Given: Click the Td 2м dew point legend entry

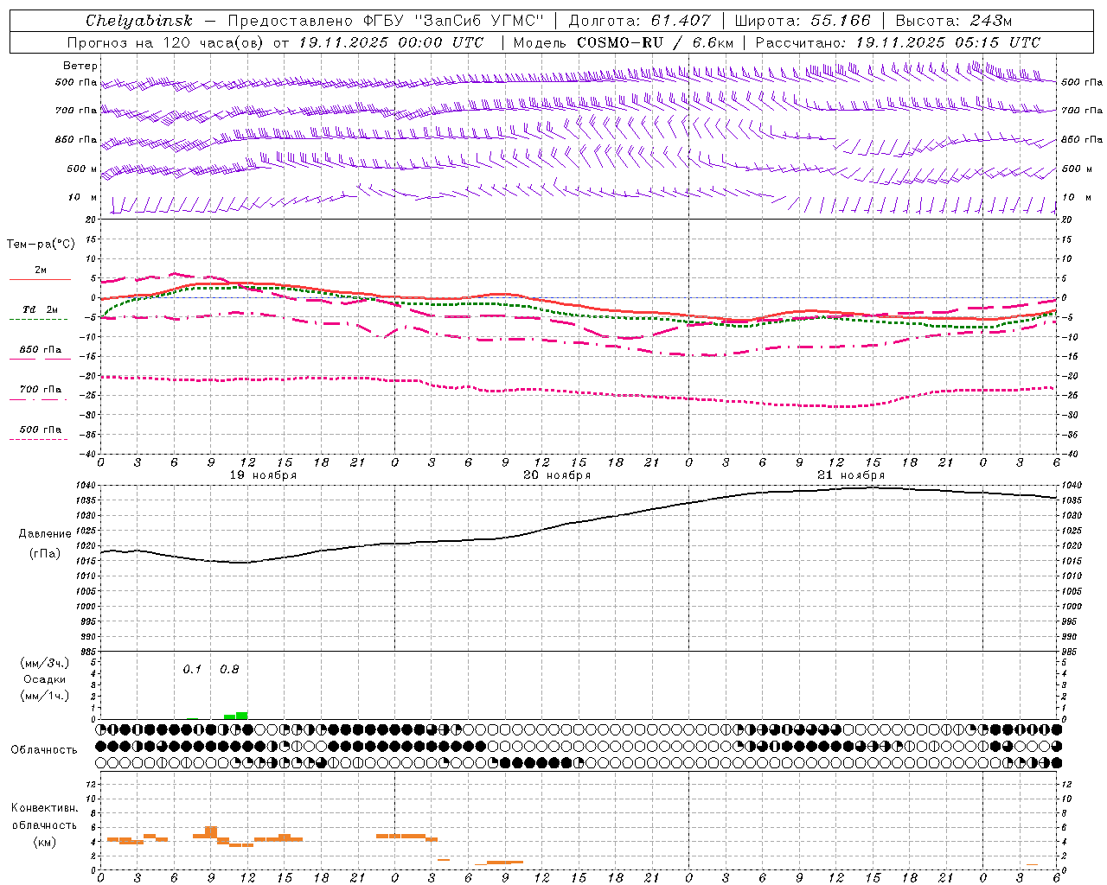Looking at the screenshot, I should [41, 309].
